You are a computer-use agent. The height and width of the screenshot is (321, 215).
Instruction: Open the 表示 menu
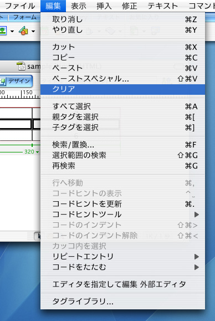tap(79, 6)
